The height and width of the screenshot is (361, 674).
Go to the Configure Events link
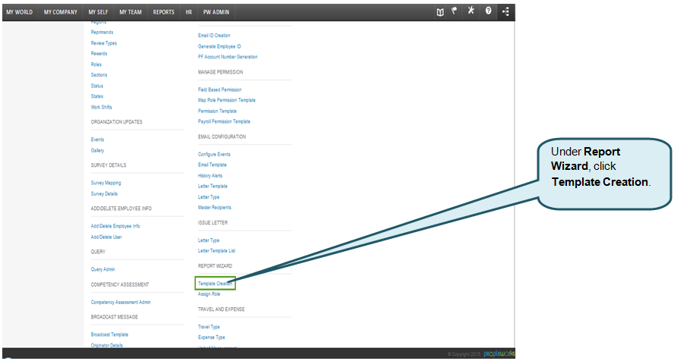[214, 154]
